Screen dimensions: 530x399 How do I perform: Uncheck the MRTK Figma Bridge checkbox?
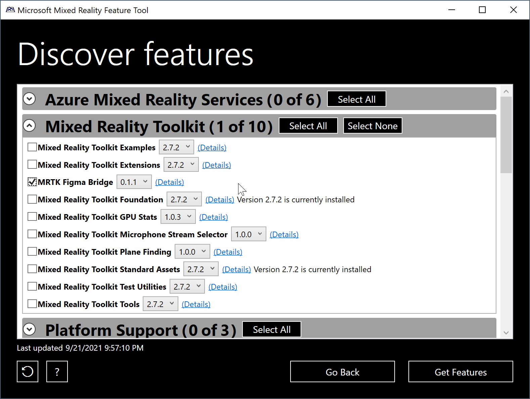(32, 182)
